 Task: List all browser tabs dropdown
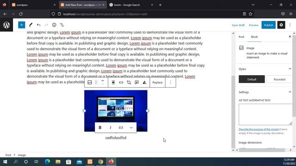tap(253, 5)
